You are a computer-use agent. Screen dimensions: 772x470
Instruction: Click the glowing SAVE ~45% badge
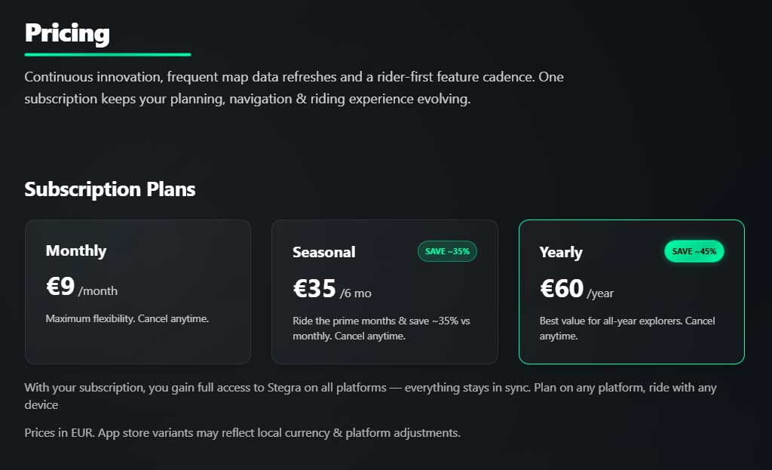click(x=694, y=251)
